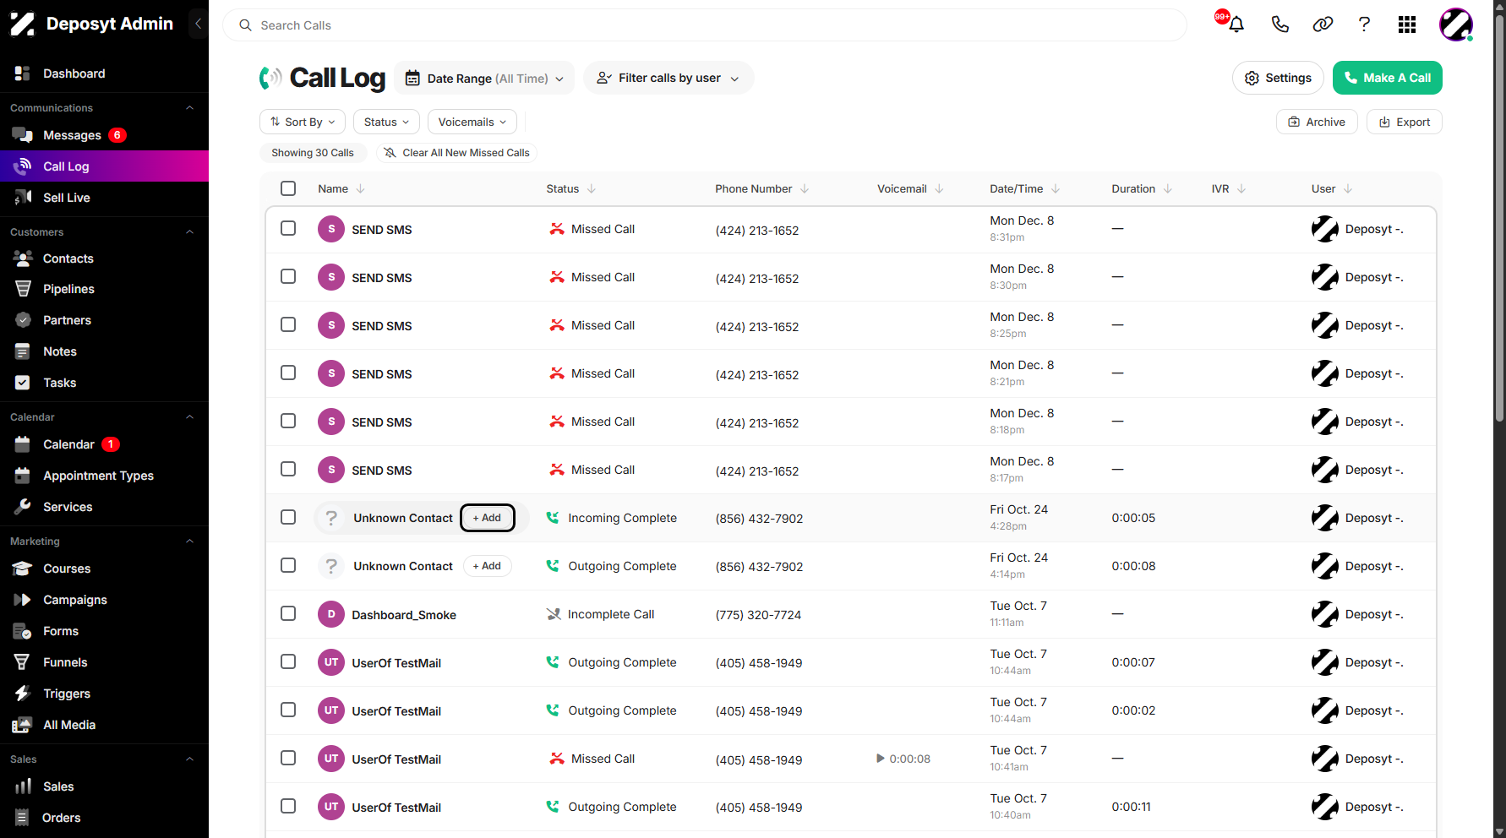The image size is (1506, 838).
Task: Sort by IVR column arrow
Action: [1241, 188]
